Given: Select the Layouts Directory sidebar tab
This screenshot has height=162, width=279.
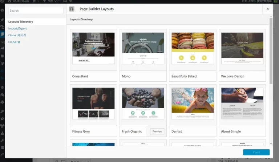Looking at the screenshot, I should pyautogui.click(x=36, y=22).
